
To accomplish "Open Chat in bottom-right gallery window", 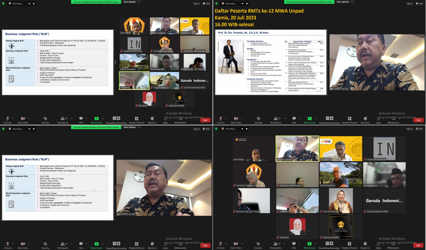I will click(294, 245).
